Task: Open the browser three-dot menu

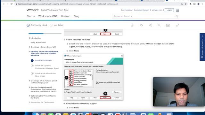Action: [202, 4]
